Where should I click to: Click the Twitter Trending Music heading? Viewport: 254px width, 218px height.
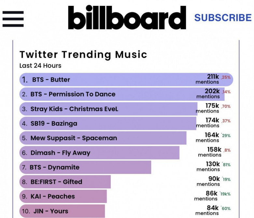[83, 54]
